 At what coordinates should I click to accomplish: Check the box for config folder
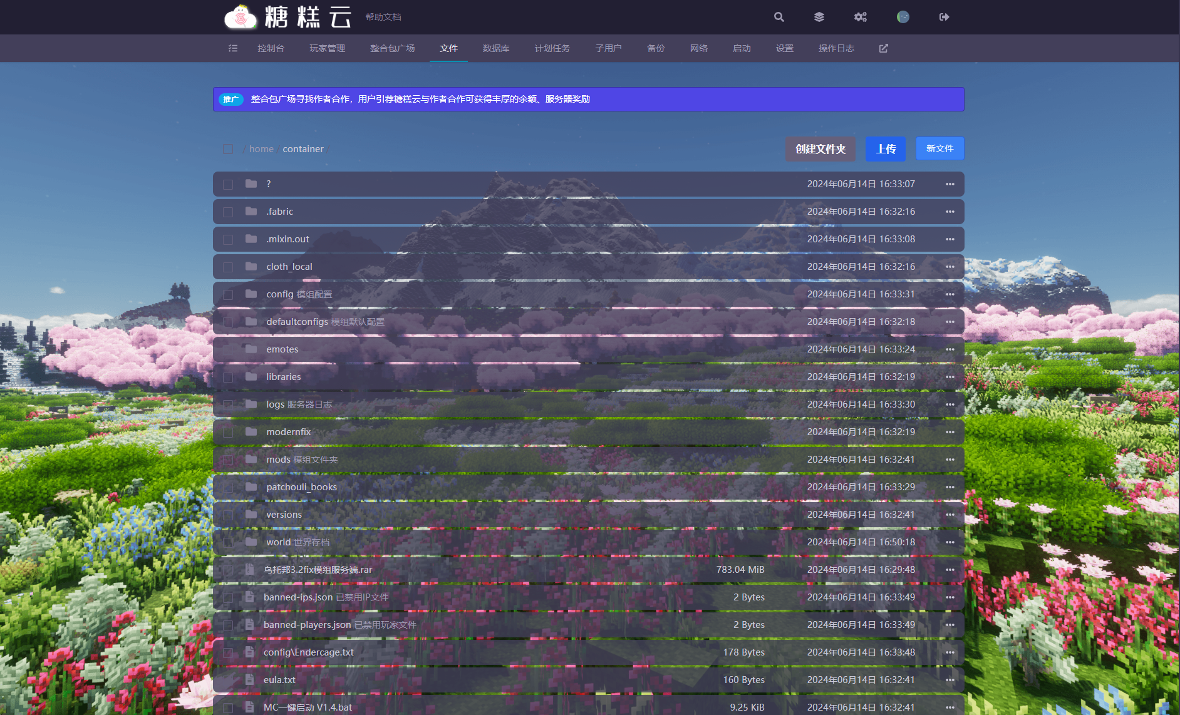(x=228, y=295)
